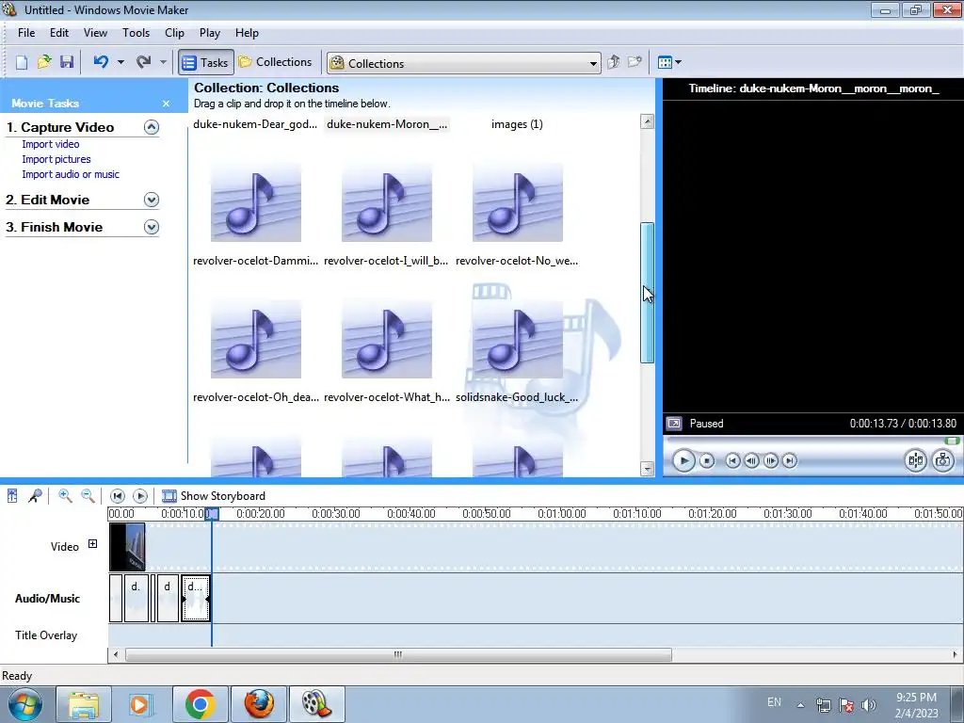
Task: Click the Set Audio Levels icon
Action: pyautogui.click(x=12, y=495)
